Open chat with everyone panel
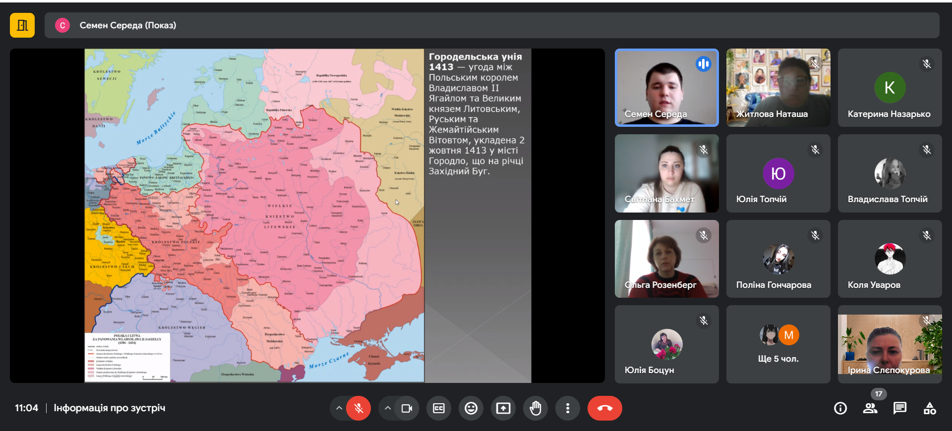Viewport: 952px width, 431px height. 899,408
